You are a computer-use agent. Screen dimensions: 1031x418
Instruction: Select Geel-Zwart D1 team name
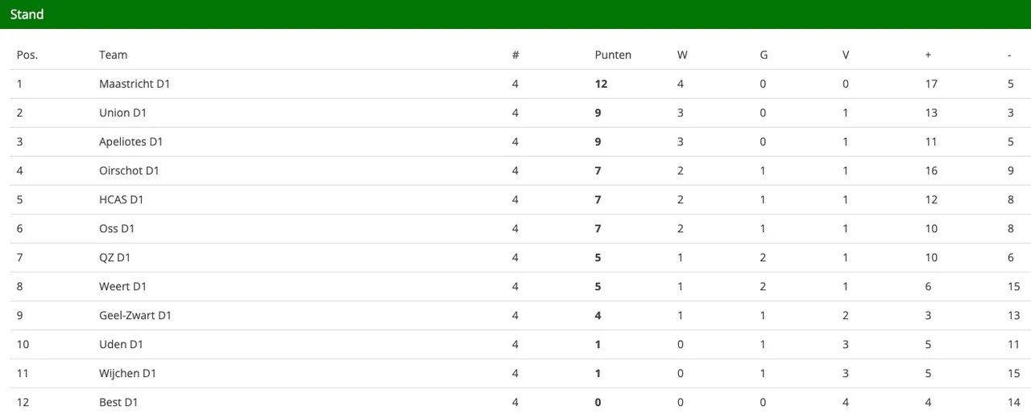coord(135,315)
